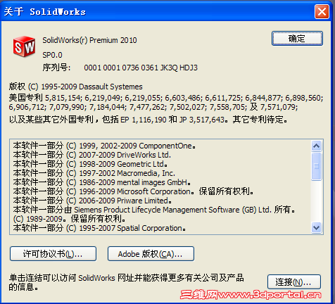Select the mental images GmbH line
This screenshot has width=335, height=304.
pos(102,182)
